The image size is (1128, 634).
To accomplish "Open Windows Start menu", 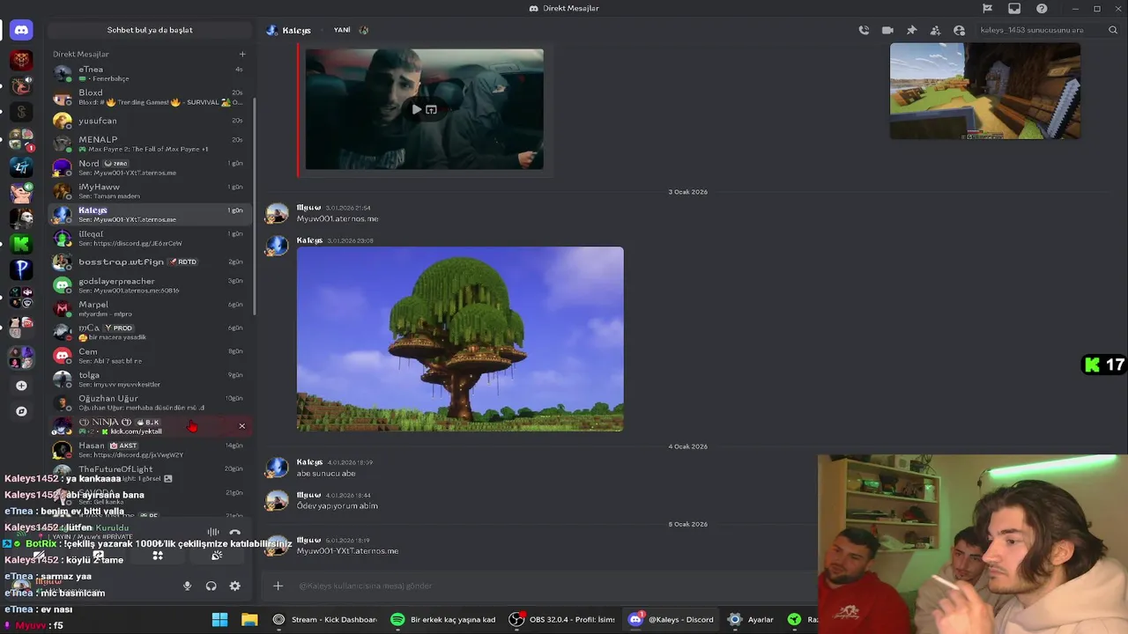I will click(x=219, y=620).
